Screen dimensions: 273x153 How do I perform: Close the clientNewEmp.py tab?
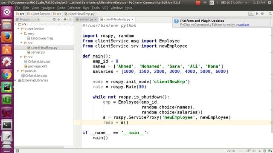tap(133, 20)
